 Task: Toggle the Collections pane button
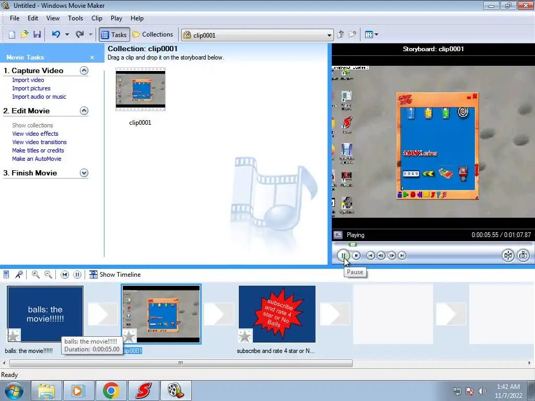click(153, 34)
